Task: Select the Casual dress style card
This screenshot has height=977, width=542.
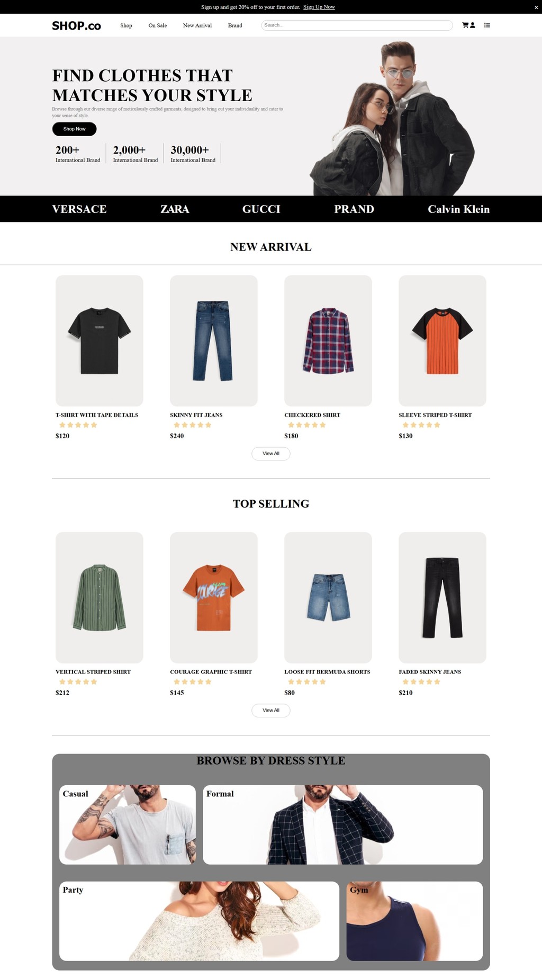Action: coord(128,824)
